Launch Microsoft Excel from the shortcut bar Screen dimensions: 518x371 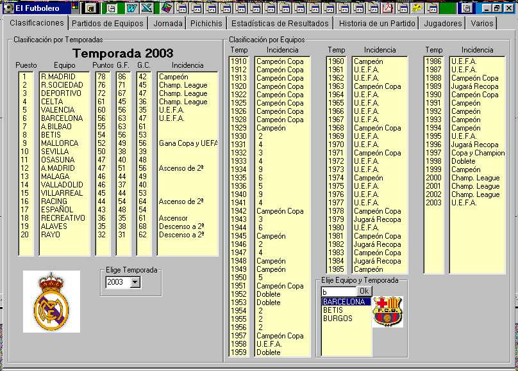(x=146, y=8)
